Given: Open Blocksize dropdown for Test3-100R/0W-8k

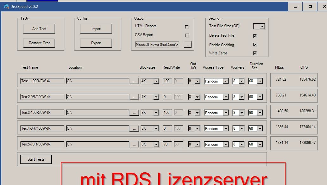Looking at the screenshot, I should pos(156,113).
